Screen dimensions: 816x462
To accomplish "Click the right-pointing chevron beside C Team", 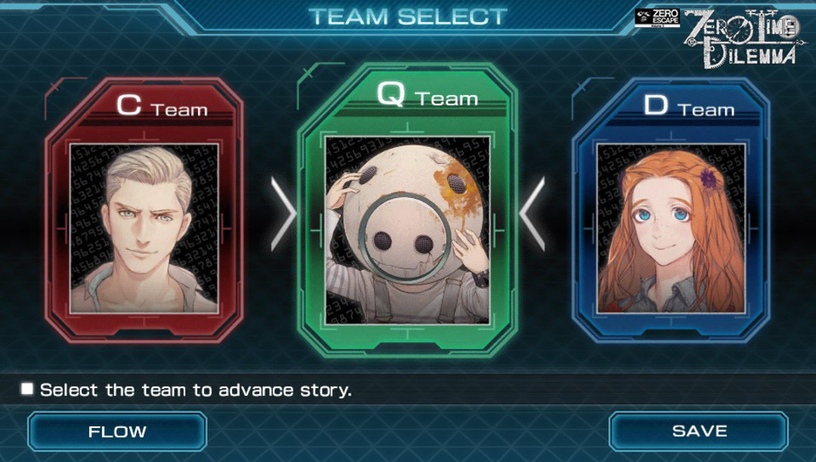I will (283, 214).
